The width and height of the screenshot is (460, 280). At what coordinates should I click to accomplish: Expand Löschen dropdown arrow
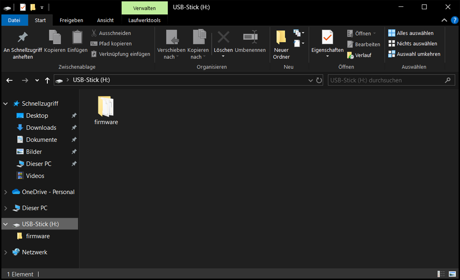coord(223,56)
